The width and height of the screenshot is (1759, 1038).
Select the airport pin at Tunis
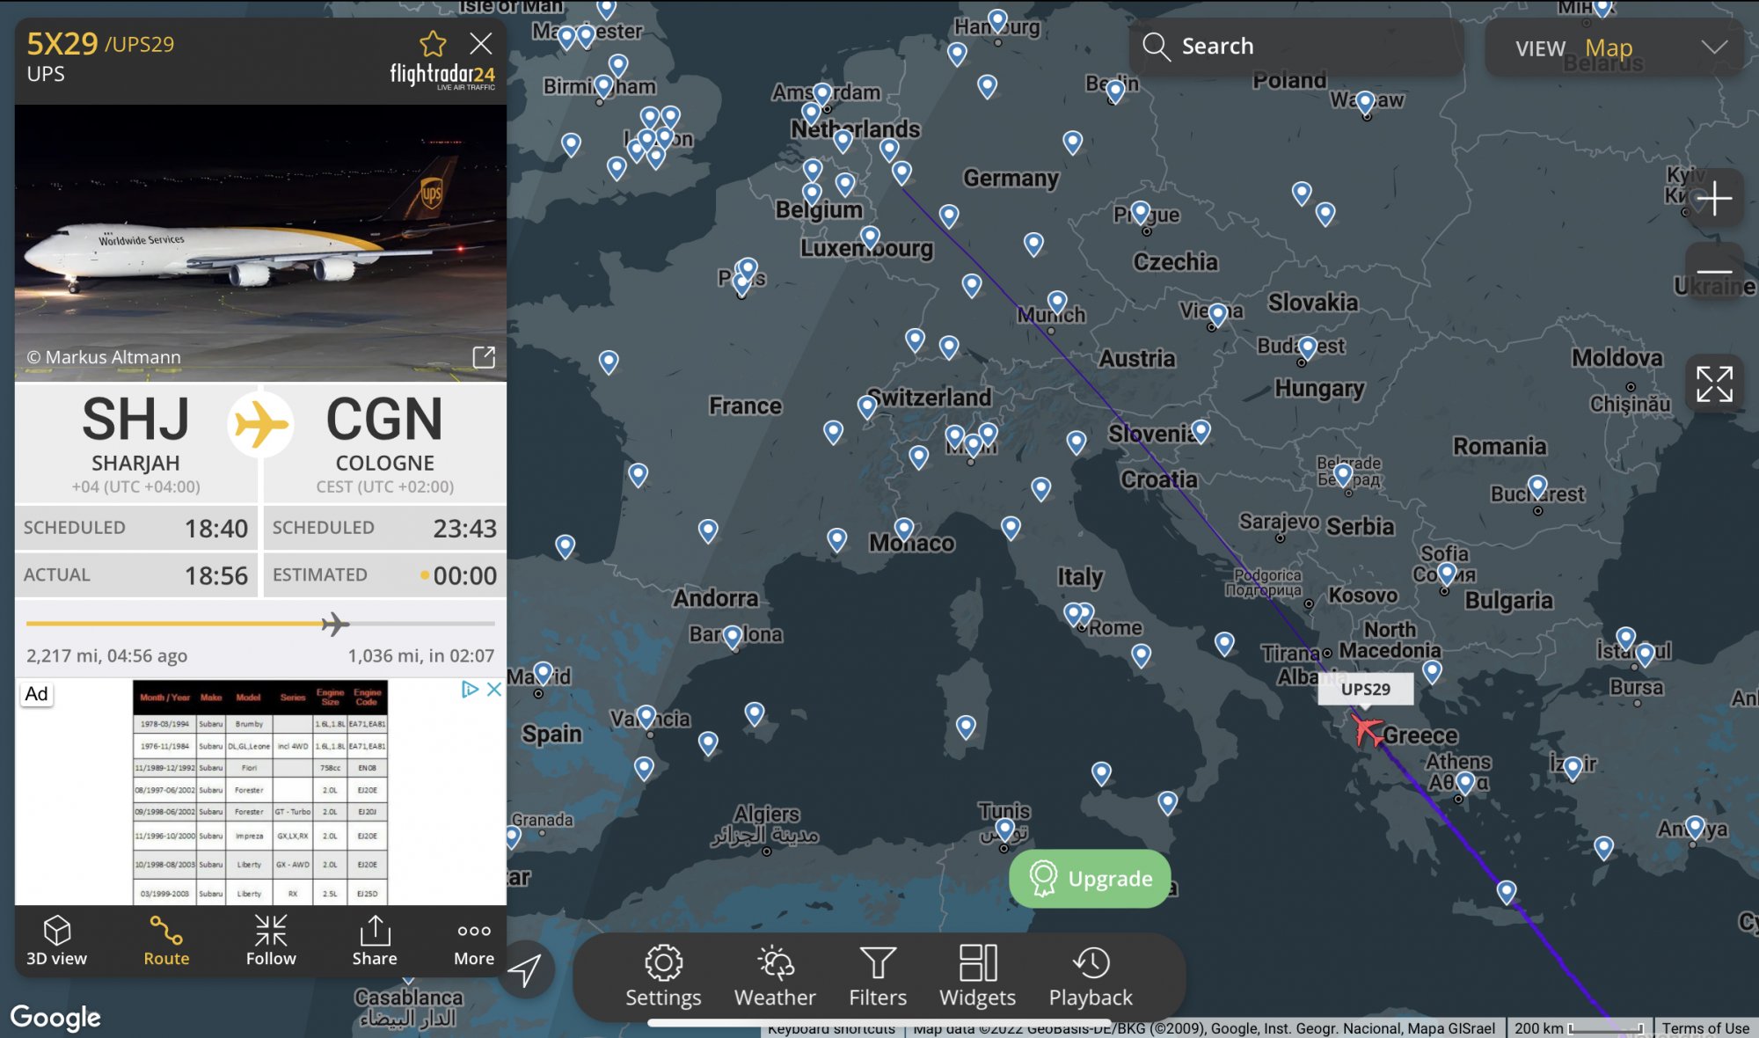click(x=1005, y=828)
